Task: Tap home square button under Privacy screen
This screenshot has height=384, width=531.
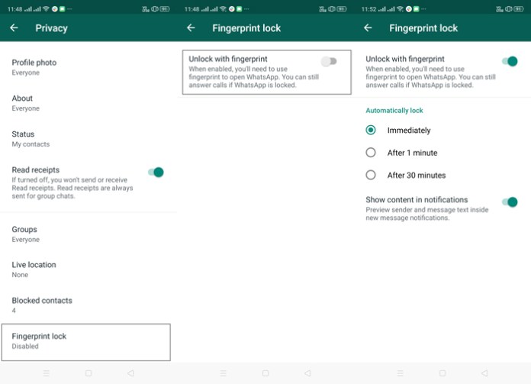Action: pyautogui.click(x=88, y=373)
